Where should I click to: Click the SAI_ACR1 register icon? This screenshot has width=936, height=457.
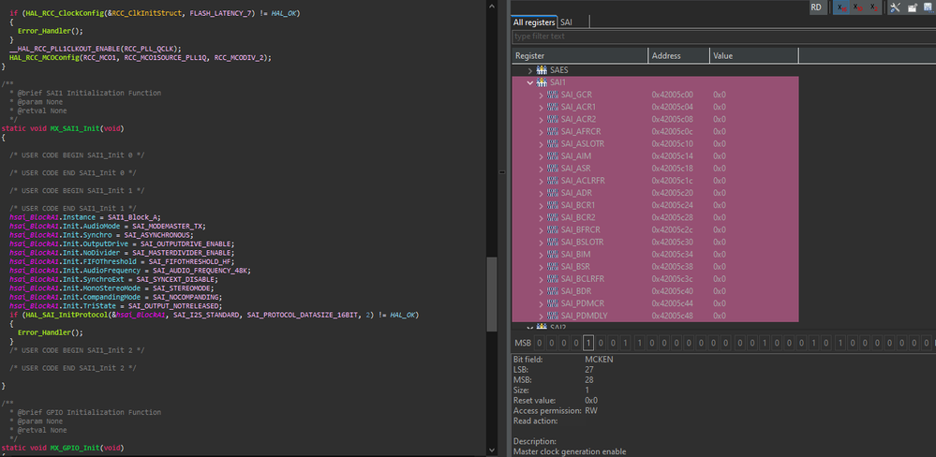(x=553, y=107)
